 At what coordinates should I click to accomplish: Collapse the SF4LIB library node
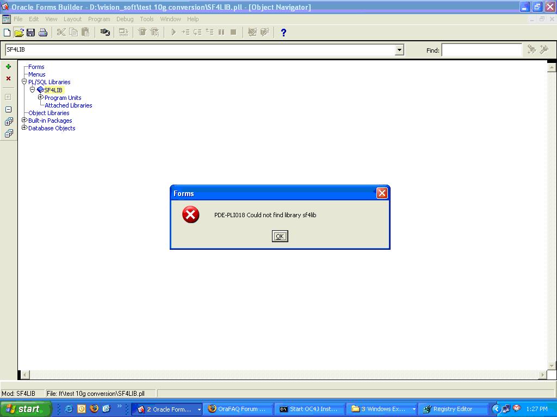click(x=32, y=90)
